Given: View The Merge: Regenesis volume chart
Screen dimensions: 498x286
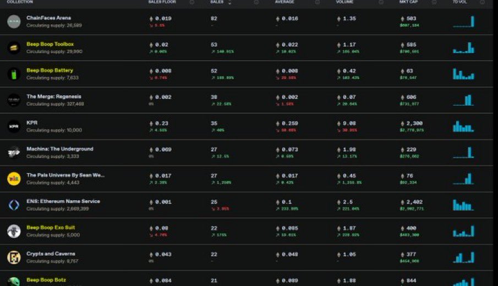Looking at the screenshot, I should [x=463, y=100].
